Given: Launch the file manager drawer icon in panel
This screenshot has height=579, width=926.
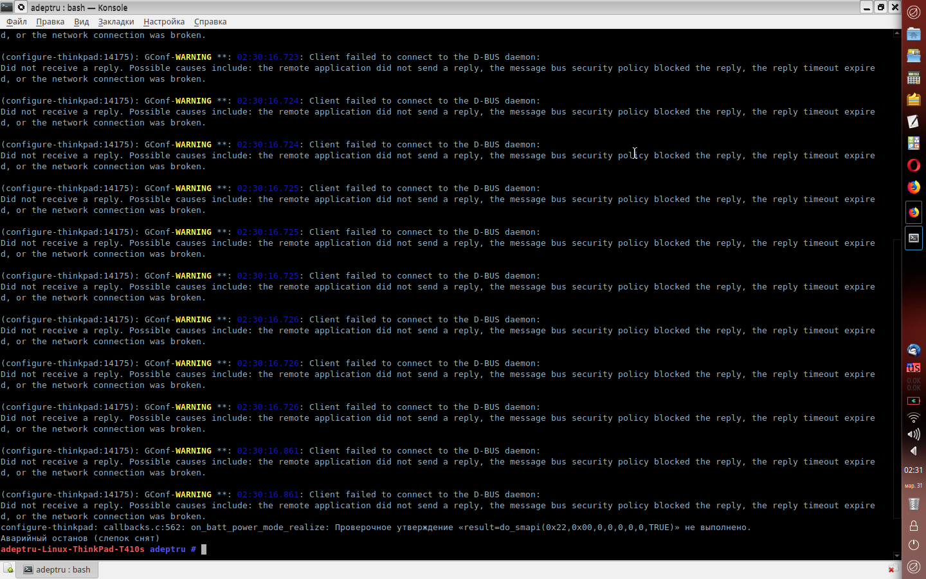Looking at the screenshot, I should coord(914,55).
